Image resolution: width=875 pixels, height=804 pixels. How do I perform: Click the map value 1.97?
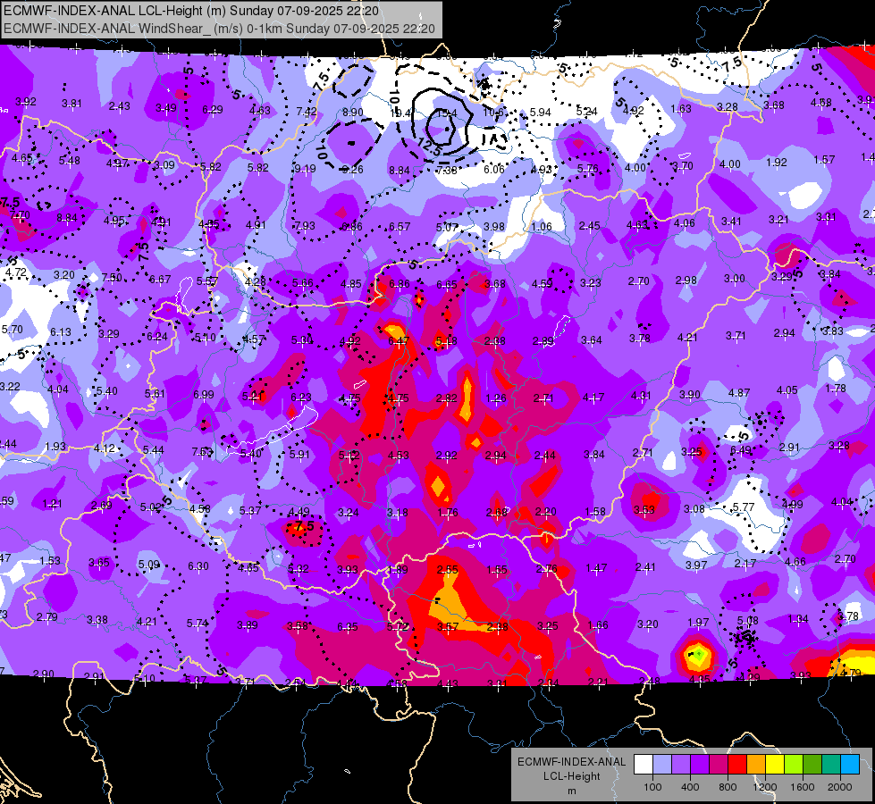point(698,623)
